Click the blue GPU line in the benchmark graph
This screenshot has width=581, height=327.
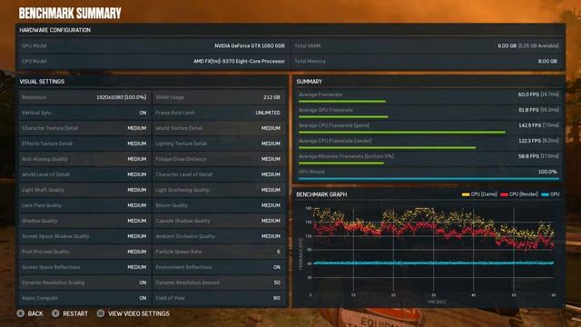pyautogui.click(x=434, y=263)
